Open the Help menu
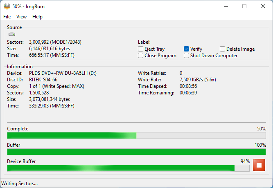The height and width of the screenshot is (188, 273). tap(37, 17)
